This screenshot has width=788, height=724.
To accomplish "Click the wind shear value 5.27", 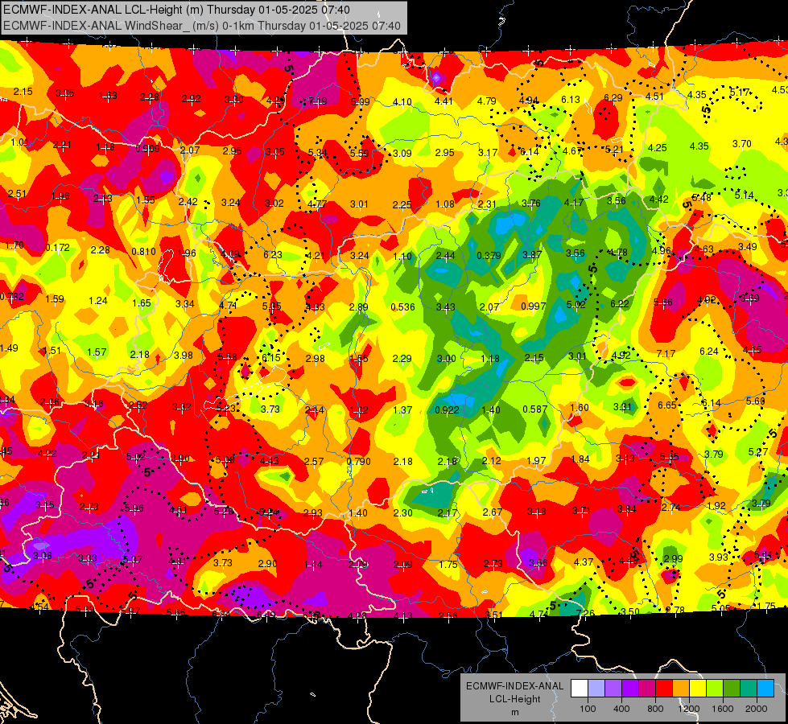I will [x=758, y=451].
